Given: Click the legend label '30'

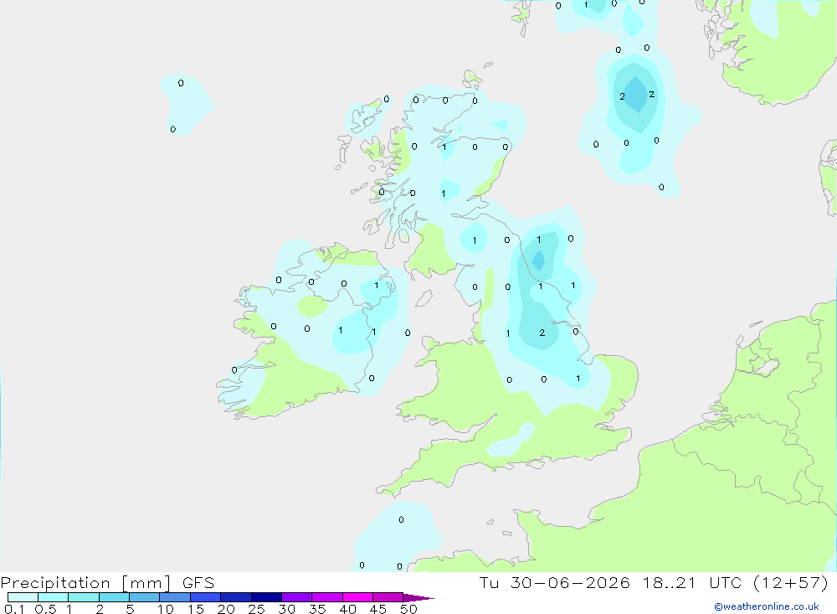Looking at the screenshot, I should [x=286, y=609].
